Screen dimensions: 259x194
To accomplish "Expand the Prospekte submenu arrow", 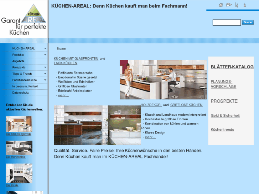I will point(45,67).
